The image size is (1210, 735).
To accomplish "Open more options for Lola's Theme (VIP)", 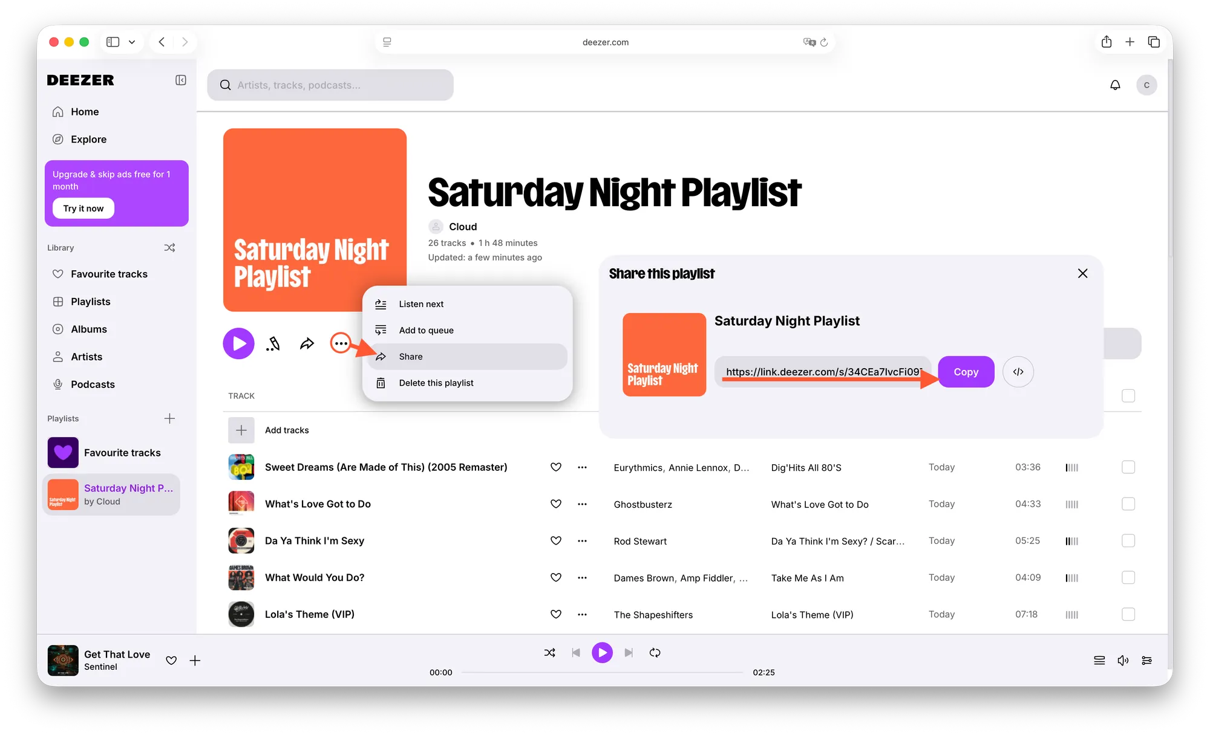I will [x=582, y=615].
